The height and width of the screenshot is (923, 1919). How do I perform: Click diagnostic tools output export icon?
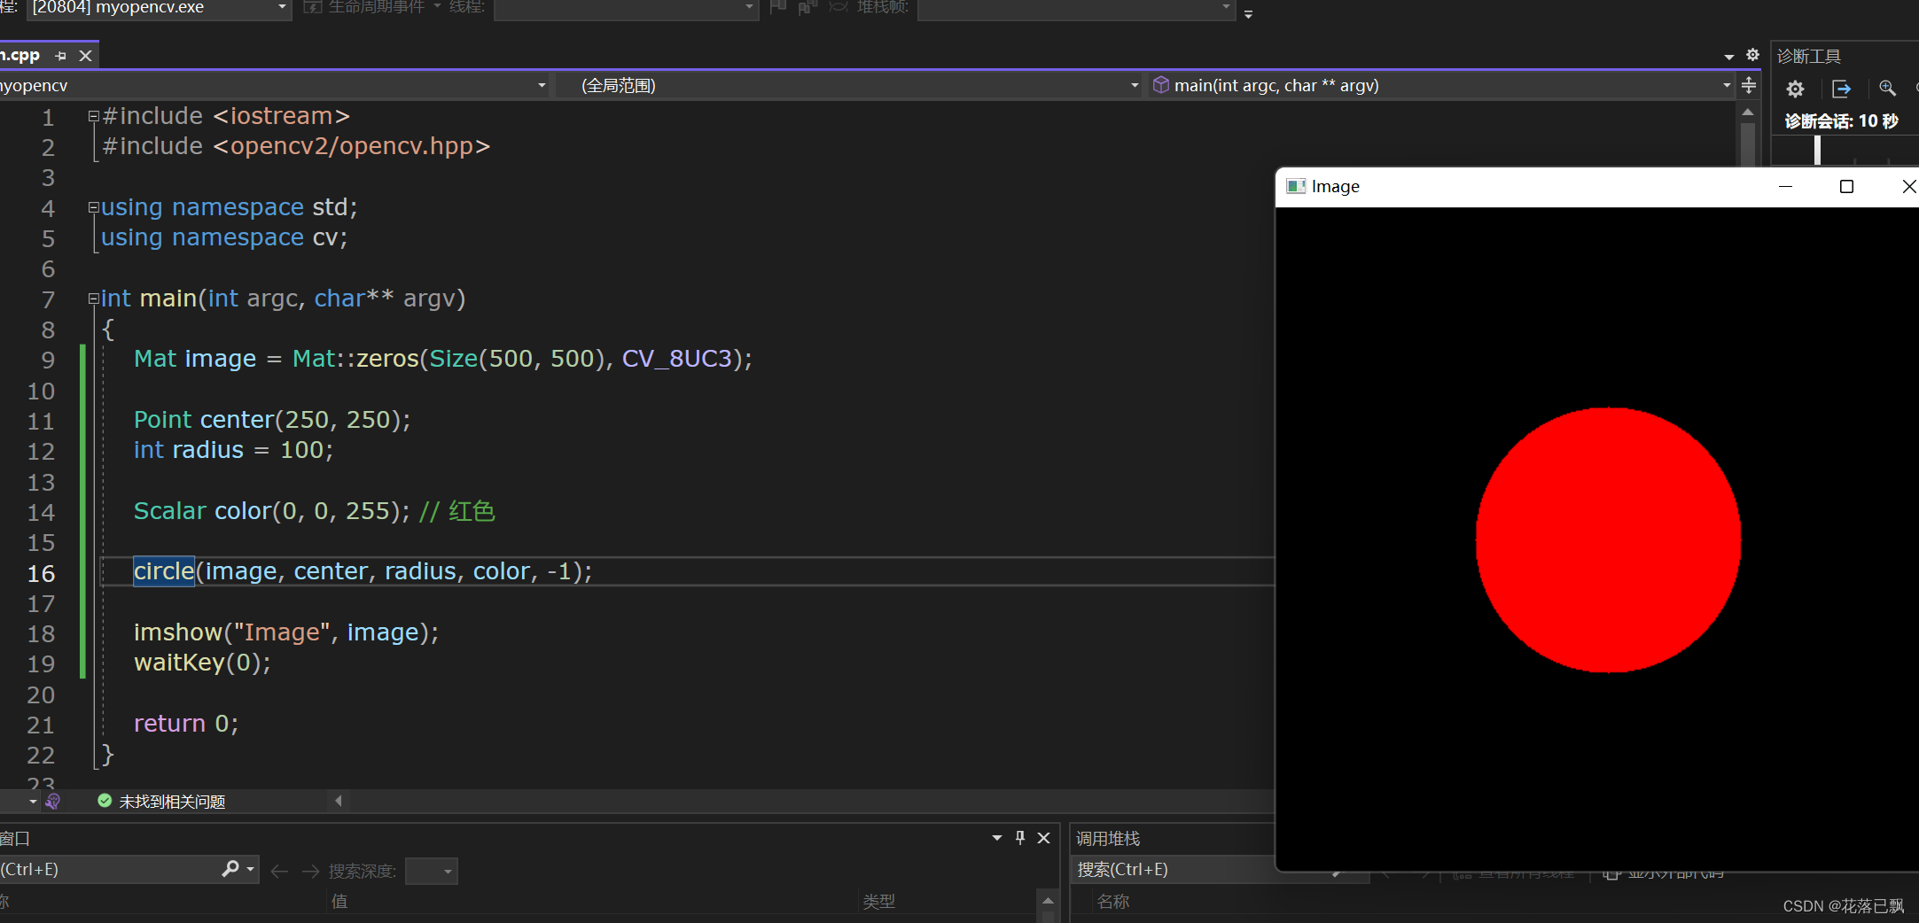1841,89
